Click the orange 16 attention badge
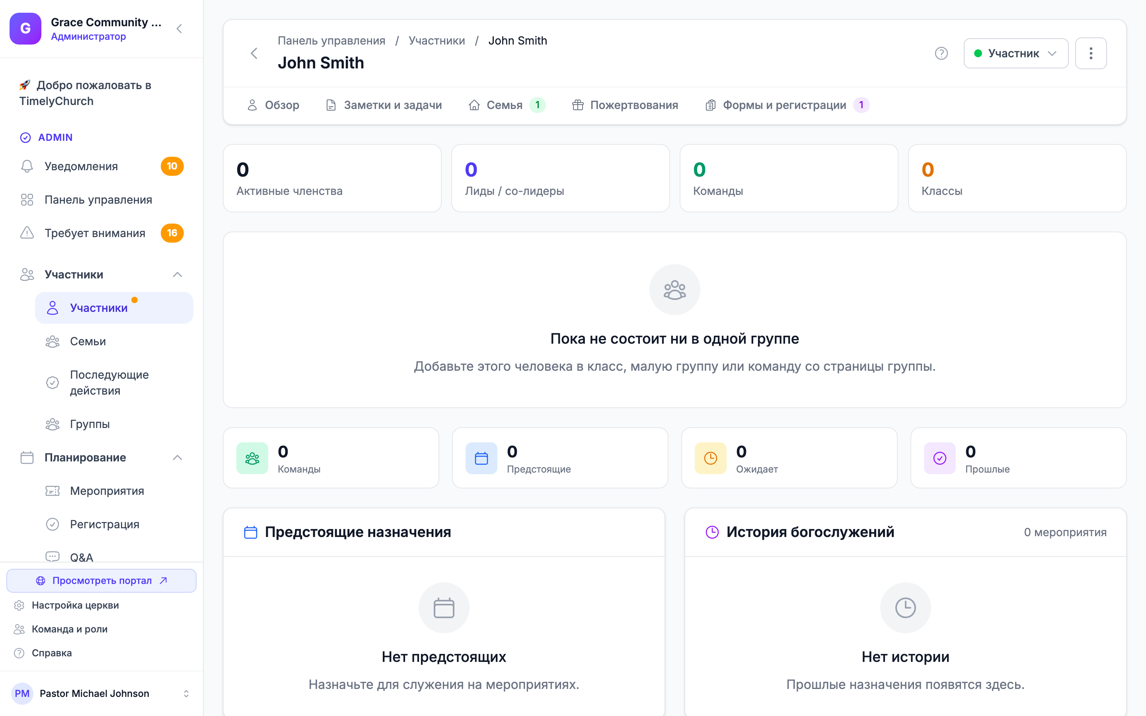The image size is (1146, 716). pyautogui.click(x=172, y=233)
